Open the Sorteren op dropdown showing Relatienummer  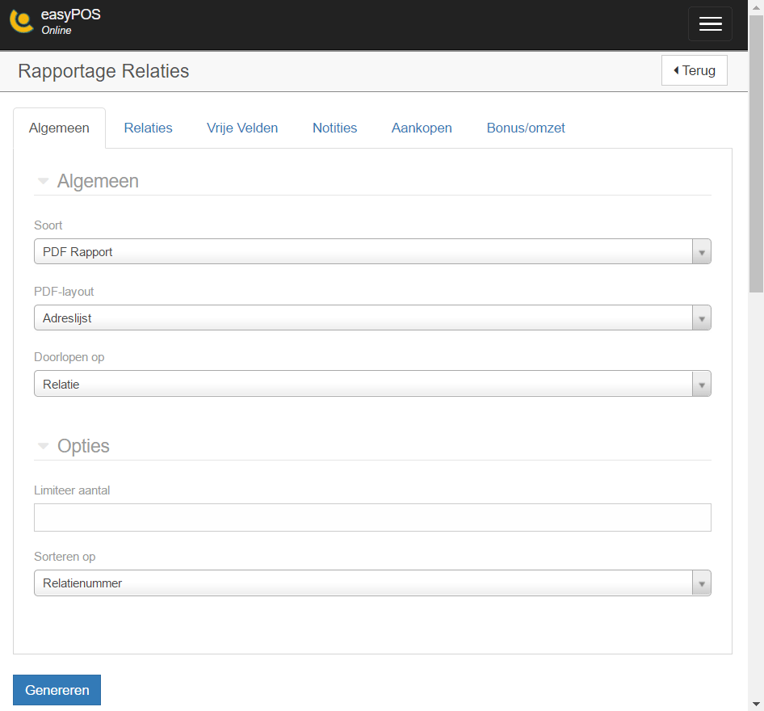373,583
